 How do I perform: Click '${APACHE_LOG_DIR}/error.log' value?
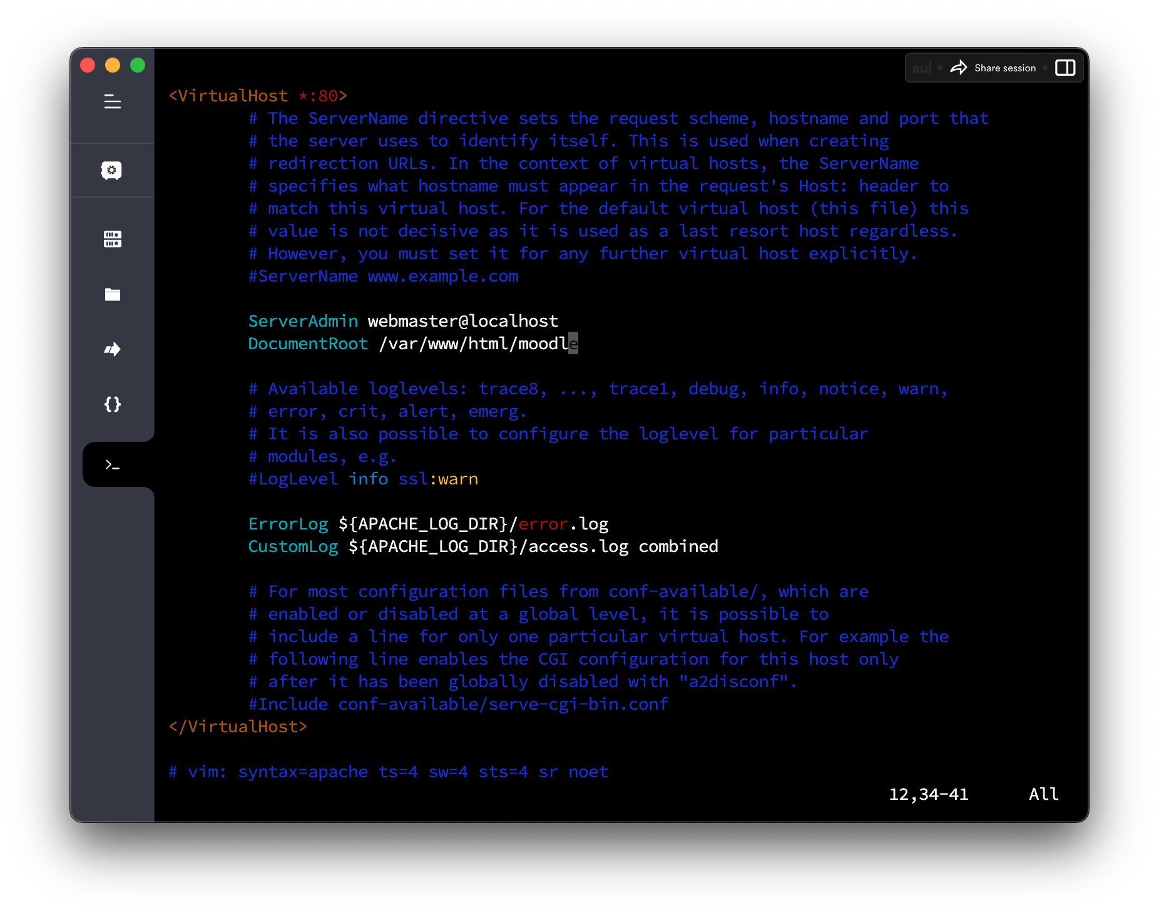[x=474, y=524]
